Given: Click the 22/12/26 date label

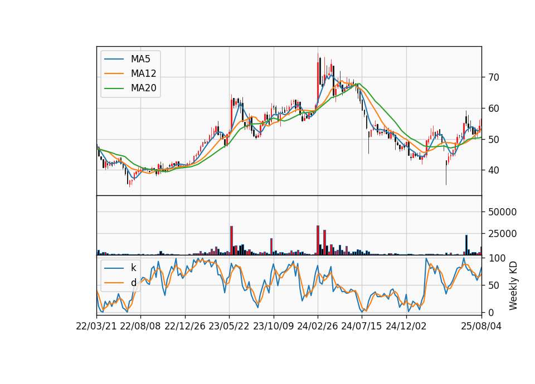Looking at the screenshot, I should click(x=185, y=326).
